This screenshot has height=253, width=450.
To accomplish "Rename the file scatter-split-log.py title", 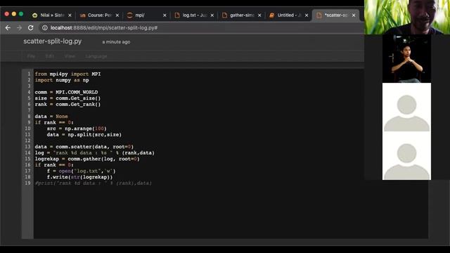I will pyautogui.click(x=53, y=41).
